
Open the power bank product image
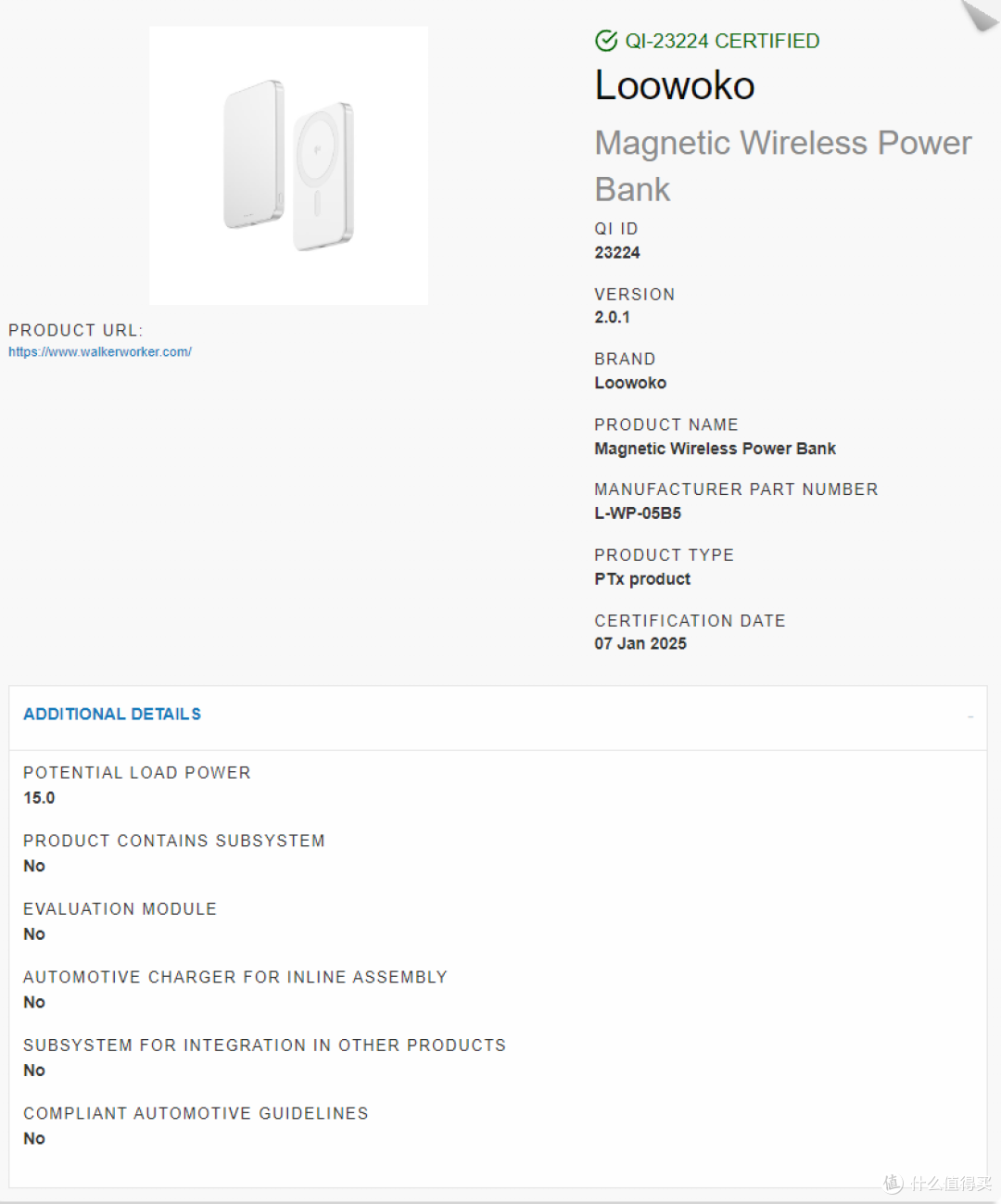(x=288, y=166)
